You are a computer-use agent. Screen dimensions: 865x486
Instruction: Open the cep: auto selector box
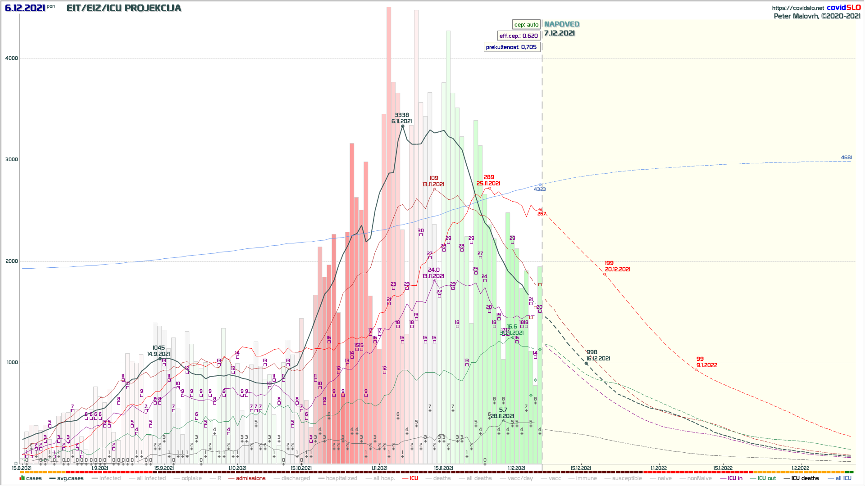pos(526,25)
